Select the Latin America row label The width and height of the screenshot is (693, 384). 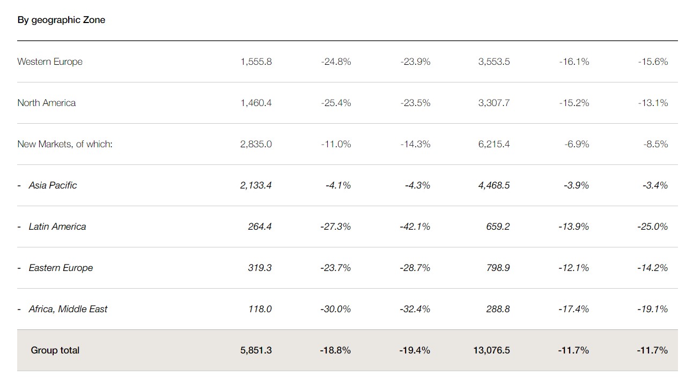tap(57, 227)
